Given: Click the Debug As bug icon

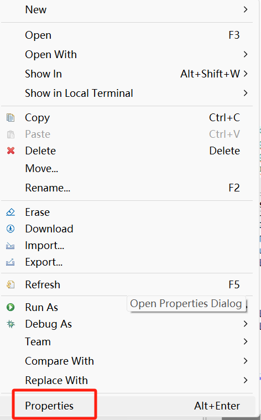Looking at the screenshot, I should point(11,324).
